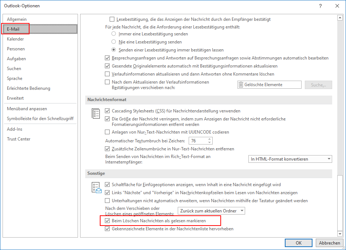The image size is (346, 250).
Task: Toggle 'Beim Löschen Nachrichten als gelesen markieren'
Action: 107,220
